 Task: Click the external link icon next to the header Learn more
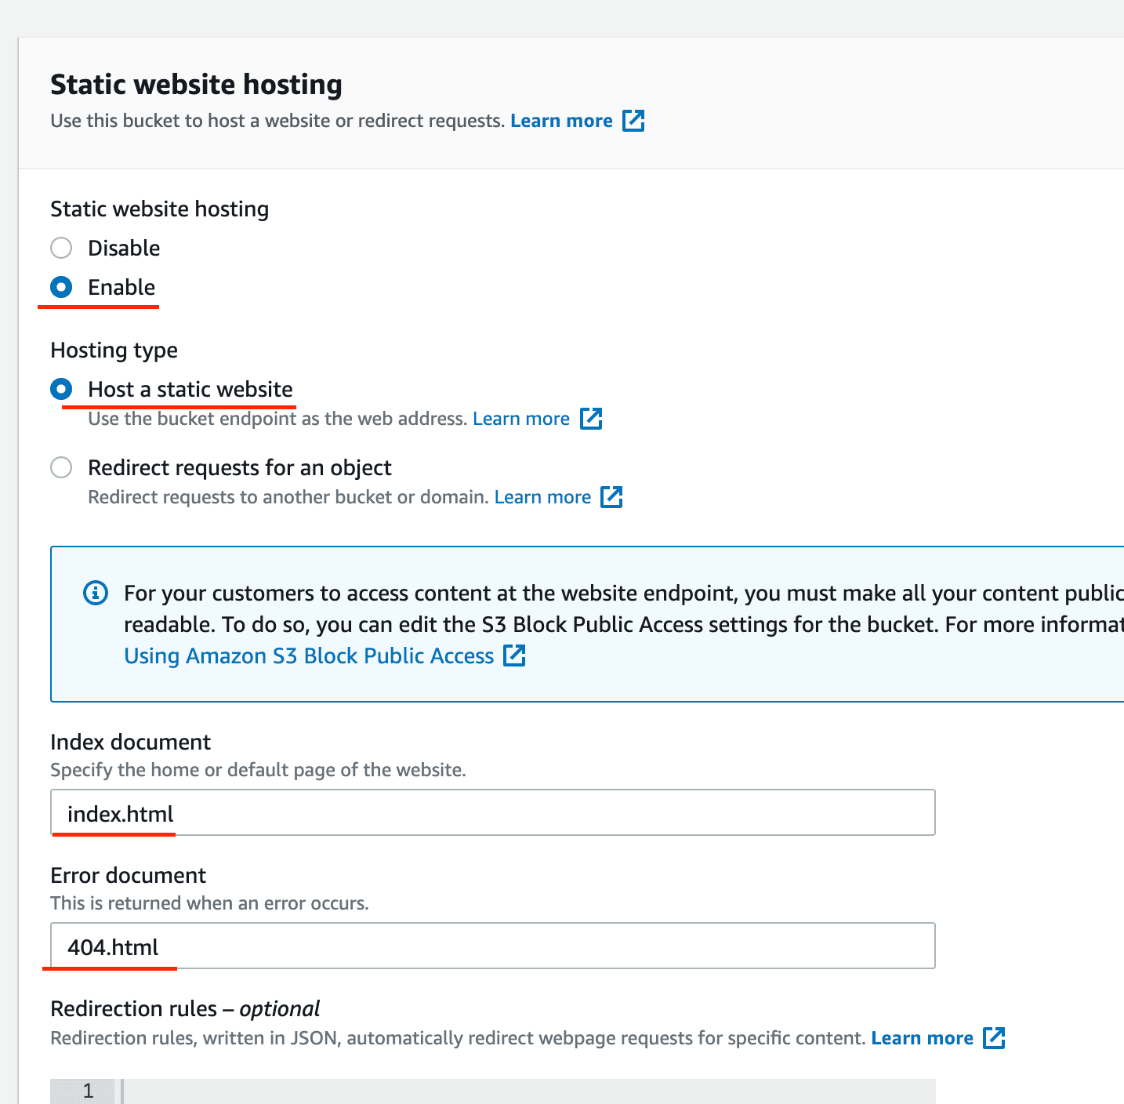633,120
